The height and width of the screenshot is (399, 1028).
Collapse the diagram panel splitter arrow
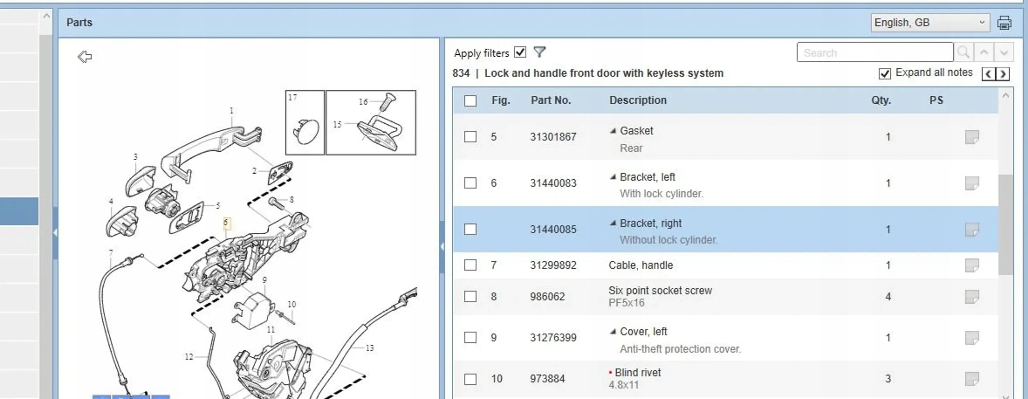[x=442, y=247]
